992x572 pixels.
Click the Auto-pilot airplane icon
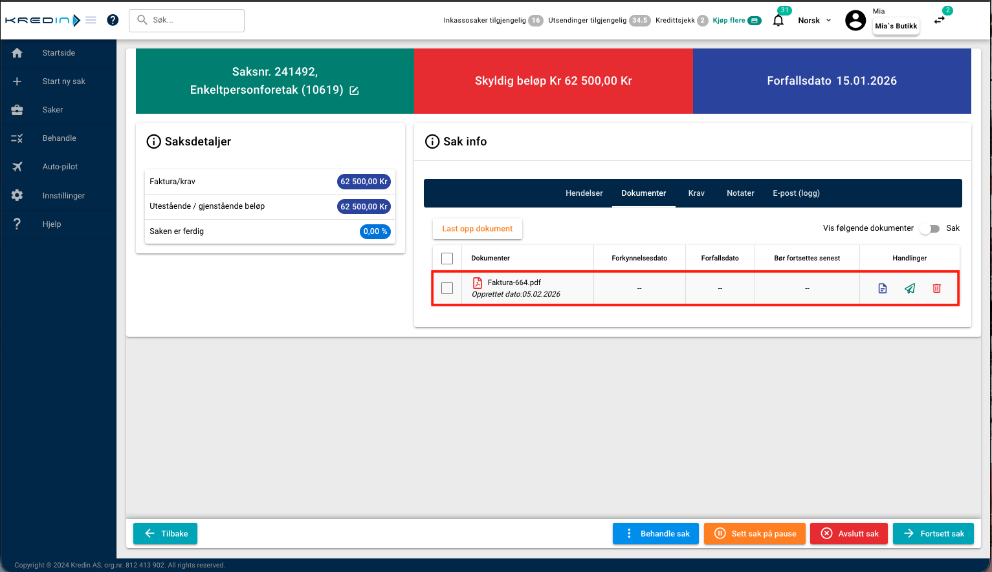pos(17,167)
